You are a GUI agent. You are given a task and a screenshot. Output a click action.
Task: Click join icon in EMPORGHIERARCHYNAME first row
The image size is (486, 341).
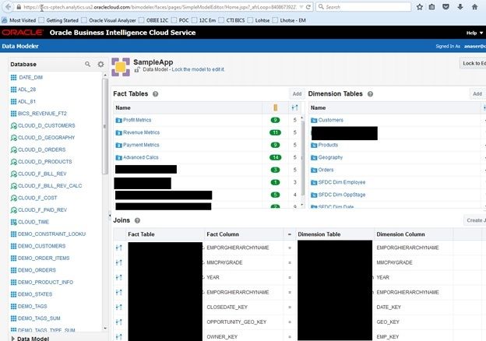click(118, 248)
